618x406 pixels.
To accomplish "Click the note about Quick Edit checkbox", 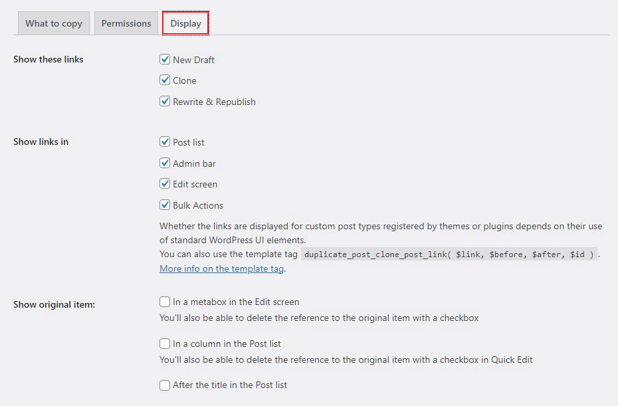I will [346, 360].
